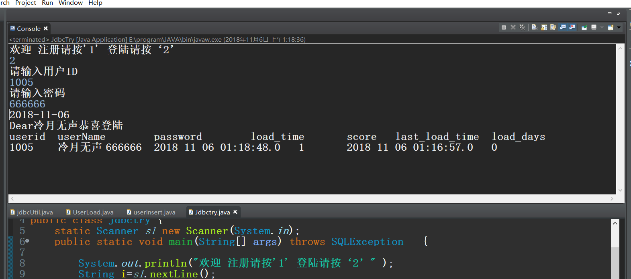The width and height of the screenshot is (631, 279).
Task: Click the 'score' column header in console output
Action: coord(362,137)
